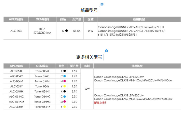The width and height of the screenshot is (183, 113).
Task: Select the Toner 054K cell
Action: [x=42, y=71]
